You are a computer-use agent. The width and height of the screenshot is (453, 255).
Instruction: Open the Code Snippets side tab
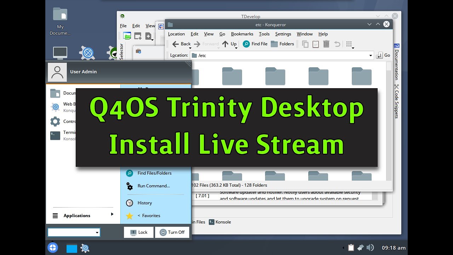(396, 101)
